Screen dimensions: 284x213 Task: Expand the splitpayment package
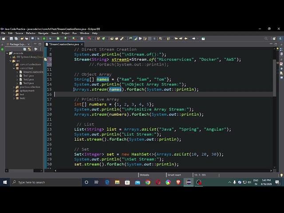14,91
